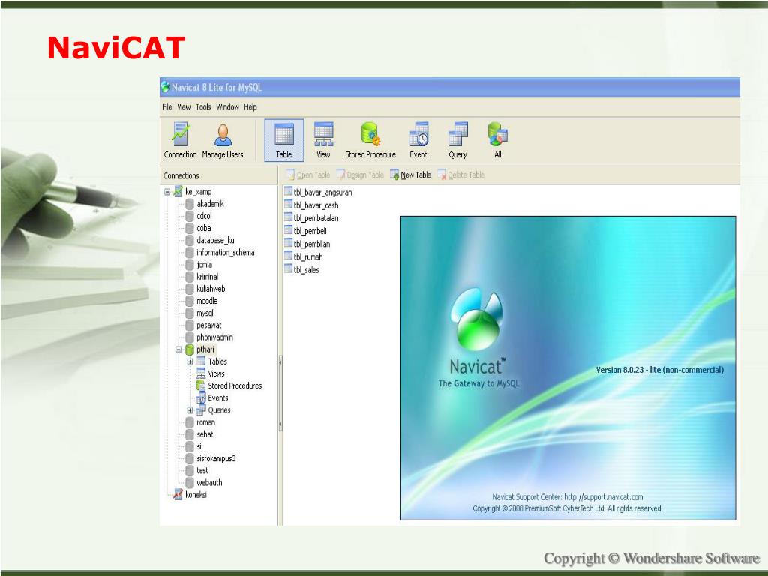Image resolution: width=768 pixels, height=576 pixels.
Task: Click the tbl_sales table icon
Action: coord(288,269)
